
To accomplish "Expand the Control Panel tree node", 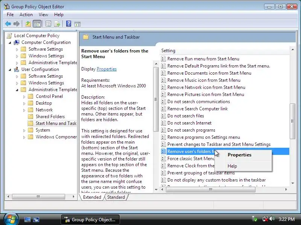I will coord(24,97).
